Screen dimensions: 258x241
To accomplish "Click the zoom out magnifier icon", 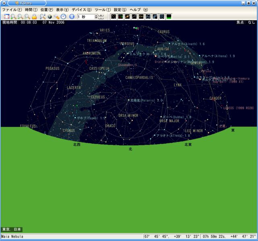I will (x=20, y=16).
